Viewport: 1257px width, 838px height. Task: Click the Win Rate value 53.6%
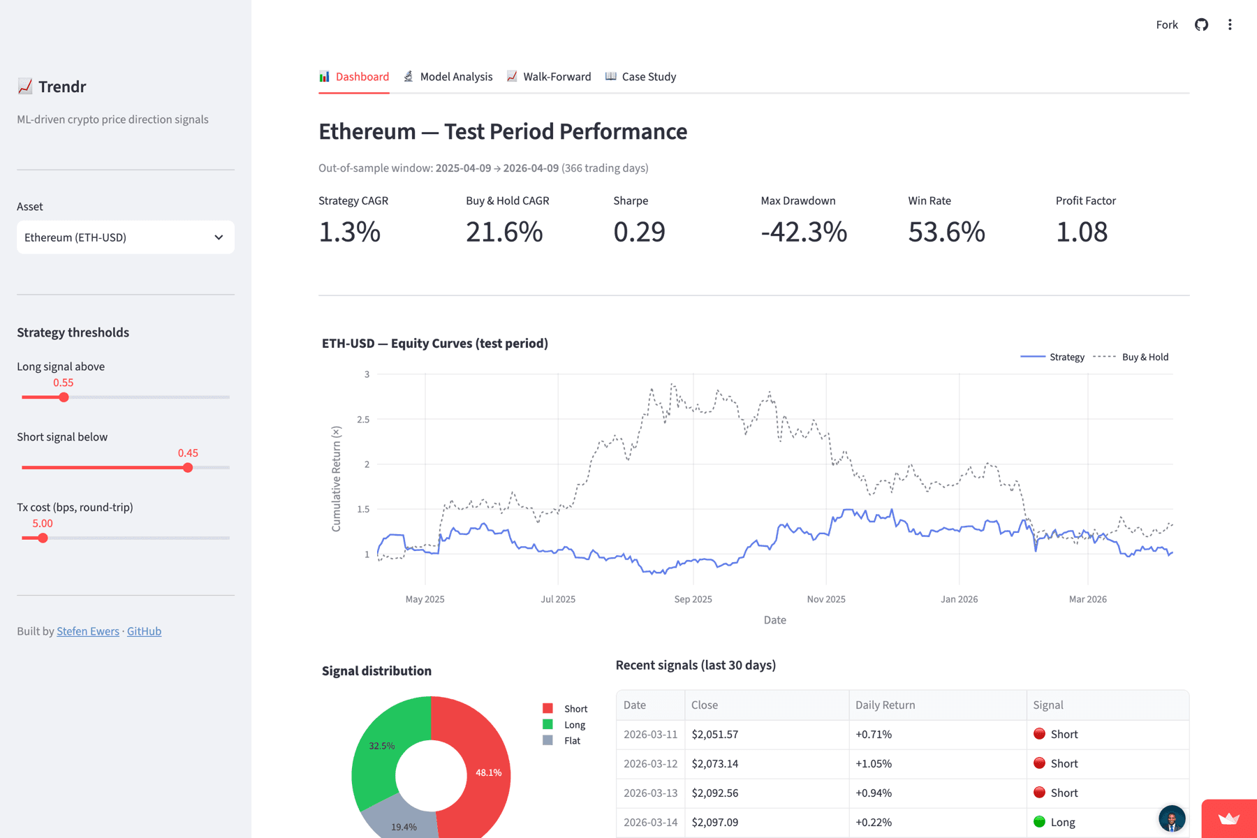coord(946,232)
